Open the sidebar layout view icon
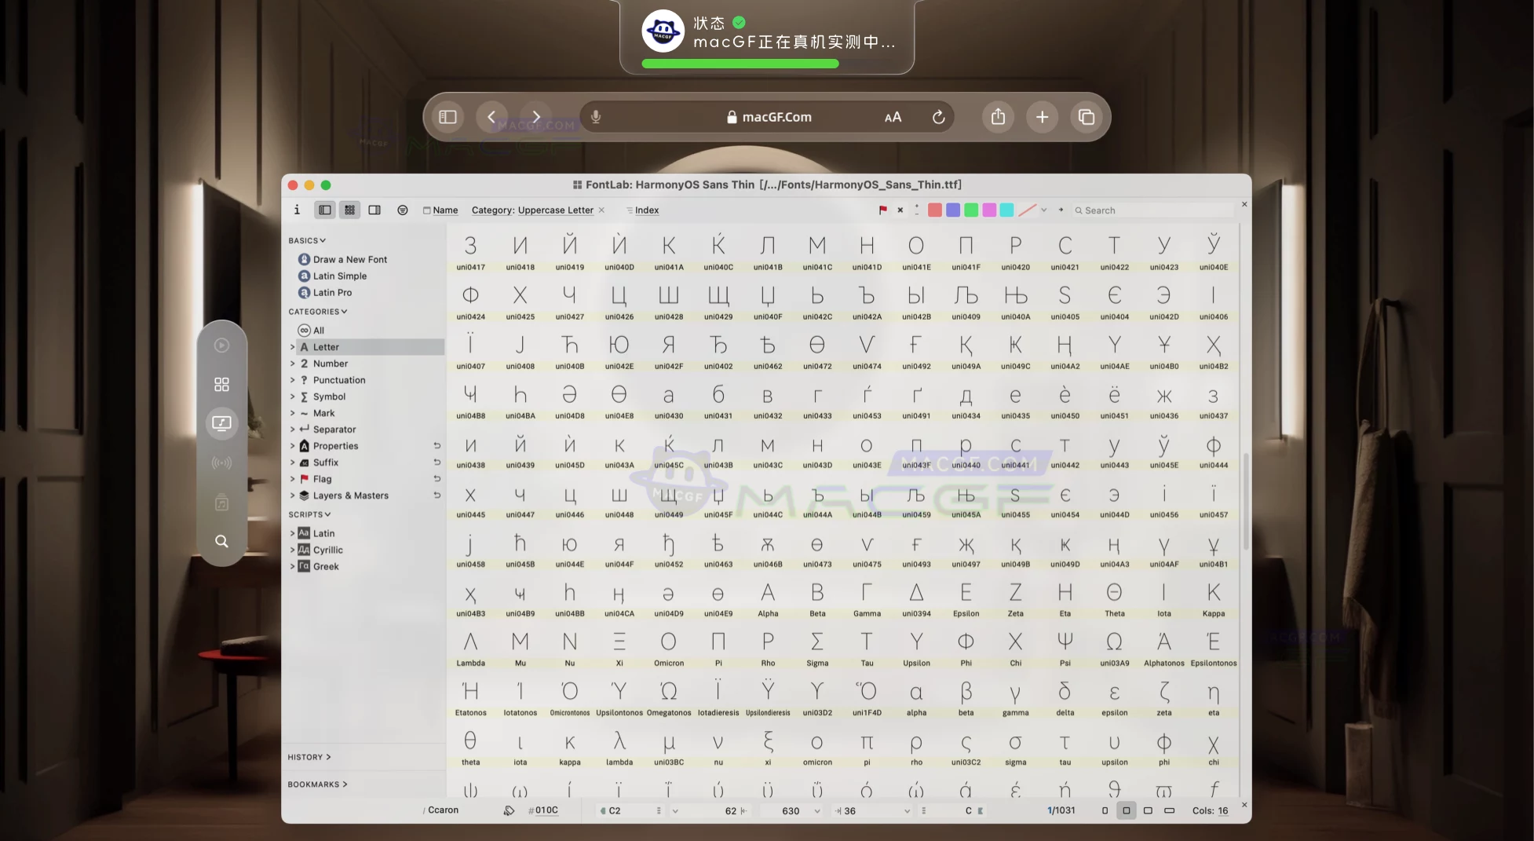Screen dimensions: 1534x841 [x=324, y=210]
